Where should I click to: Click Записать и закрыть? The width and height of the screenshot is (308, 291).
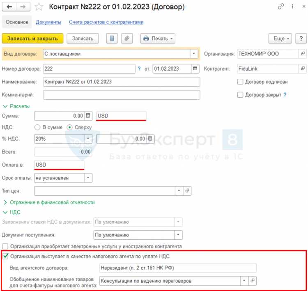(x=32, y=39)
